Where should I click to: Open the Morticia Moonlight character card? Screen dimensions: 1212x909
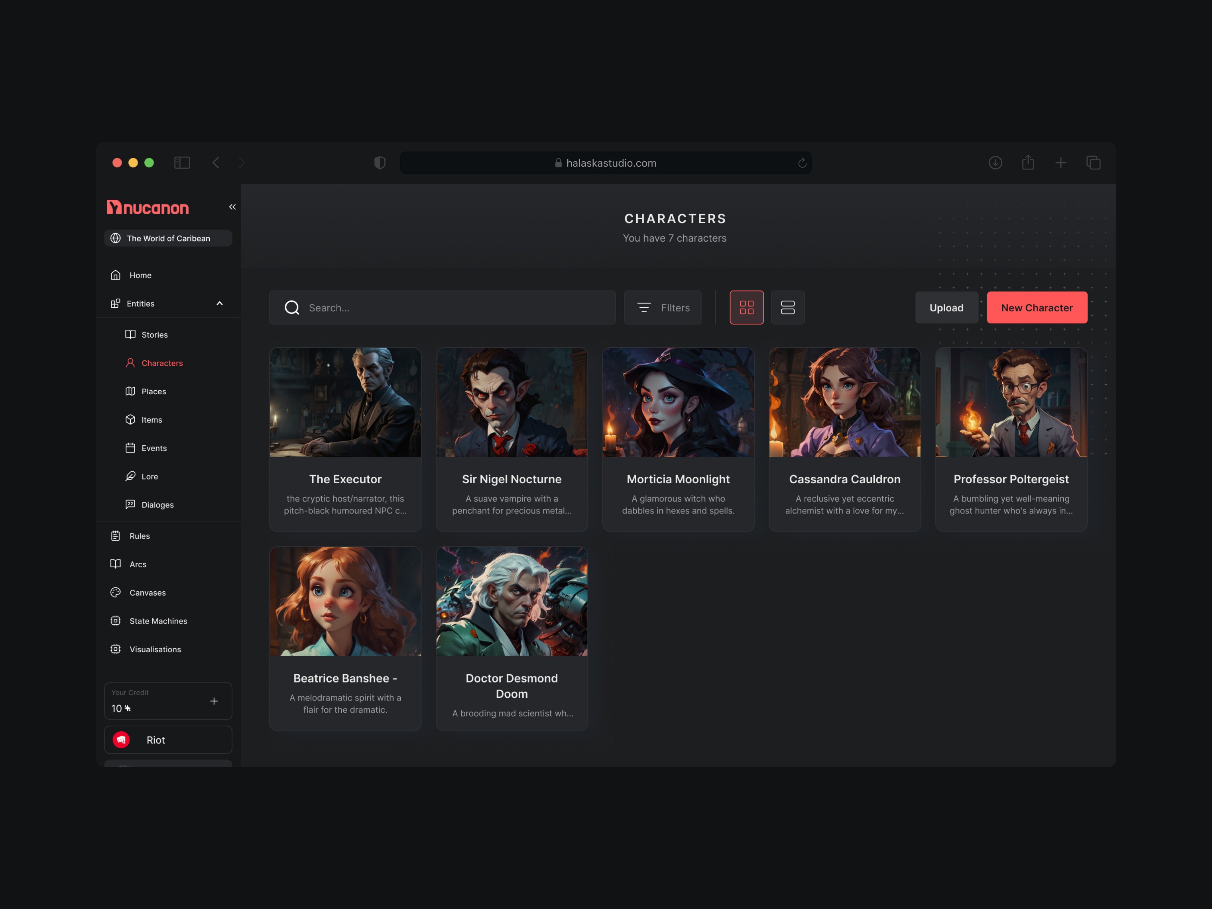tap(678, 438)
